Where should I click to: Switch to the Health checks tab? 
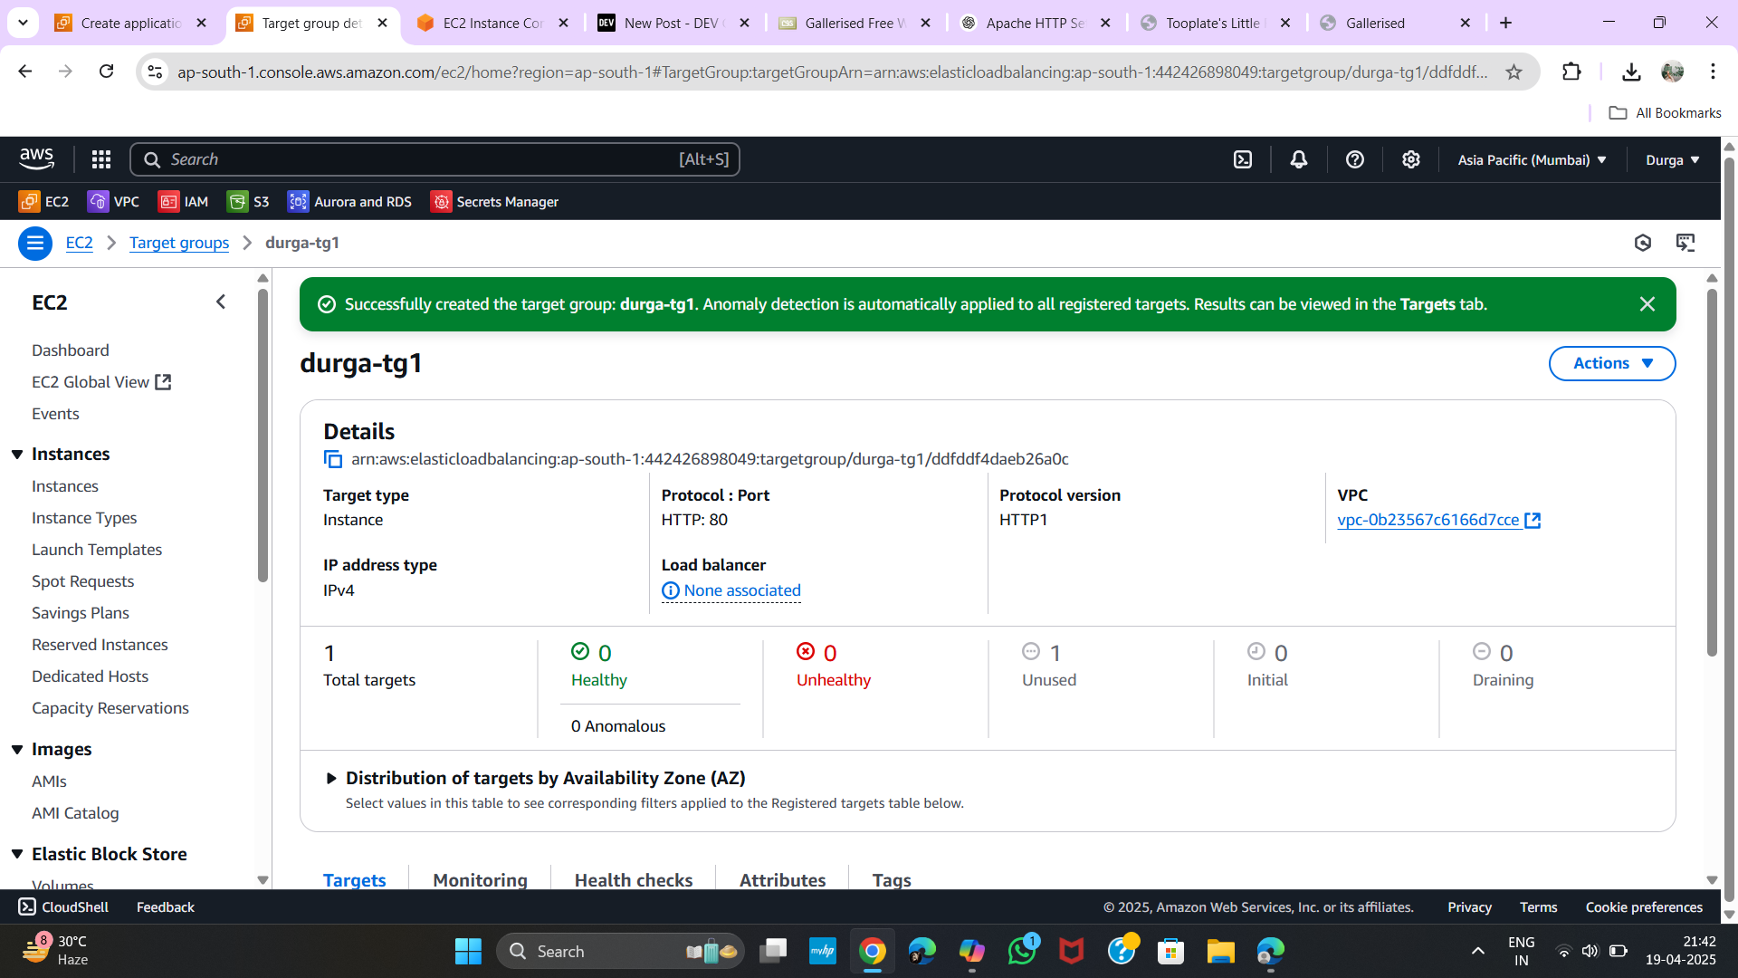pyautogui.click(x=634, y=879)
